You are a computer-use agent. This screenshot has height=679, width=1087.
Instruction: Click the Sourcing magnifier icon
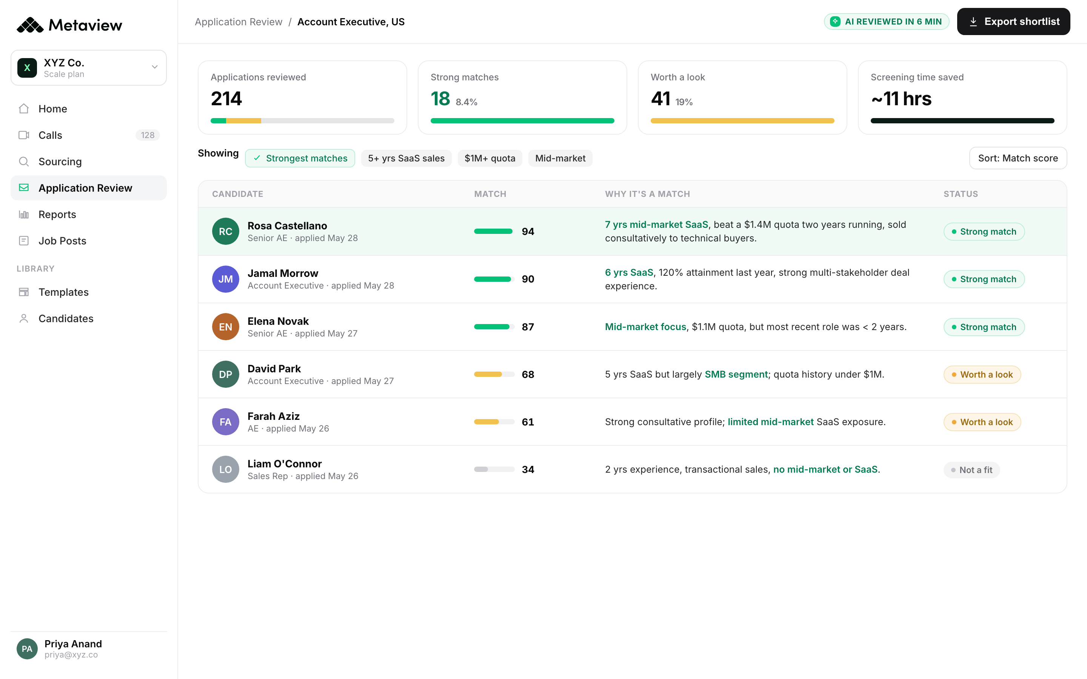[24, 162]
